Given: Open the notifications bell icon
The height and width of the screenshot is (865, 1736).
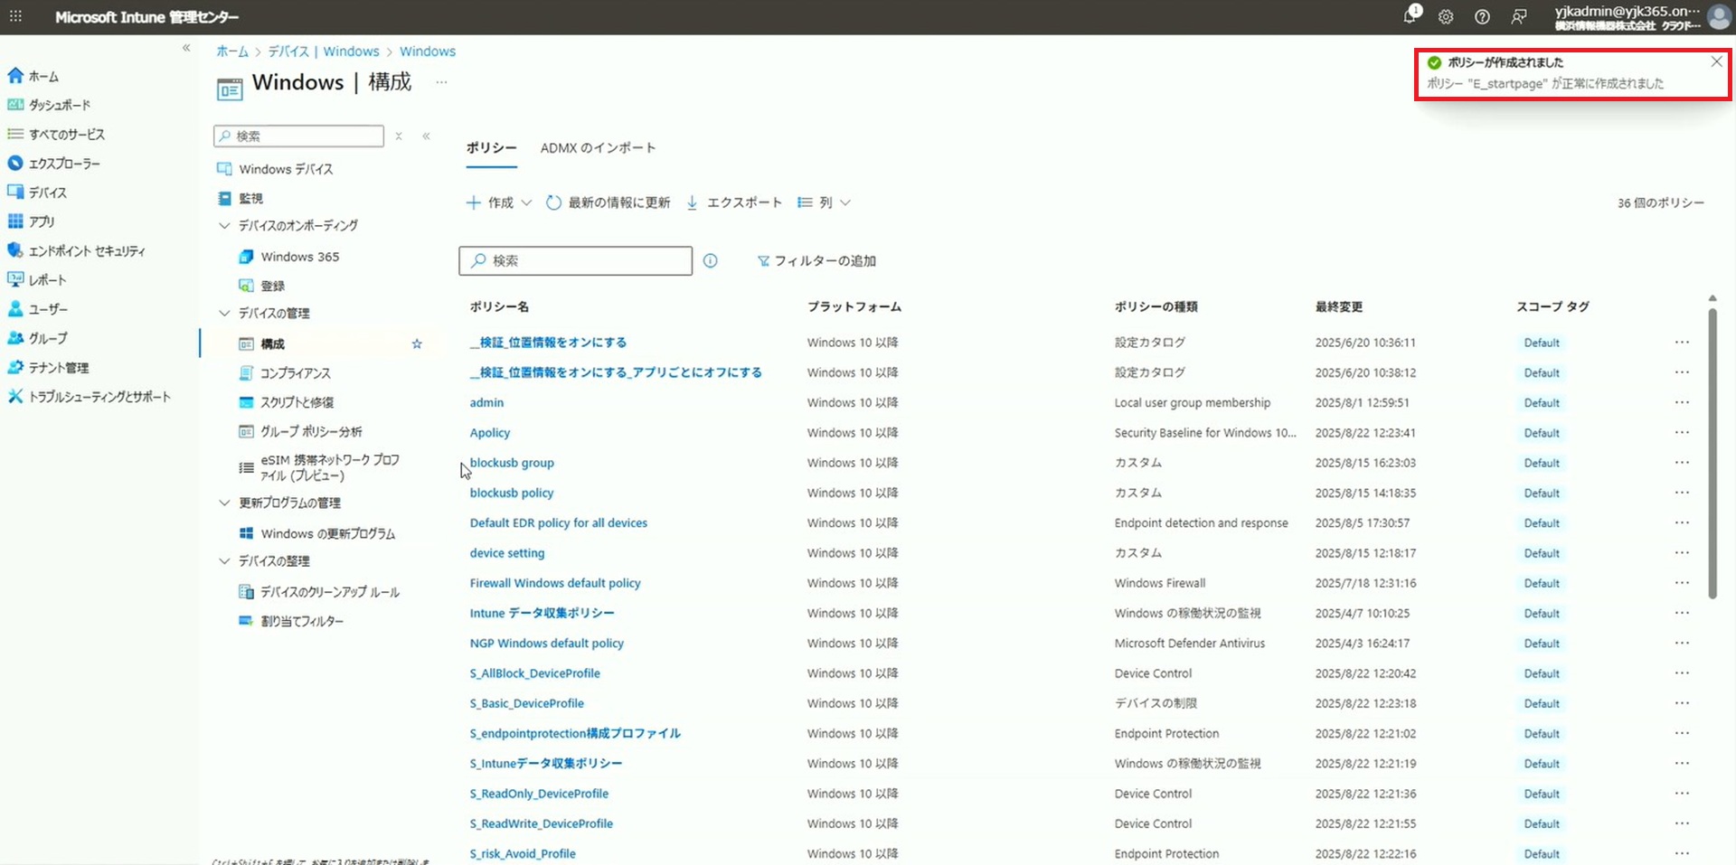Looking at the screenshot, I should [x=1410, y=16].
